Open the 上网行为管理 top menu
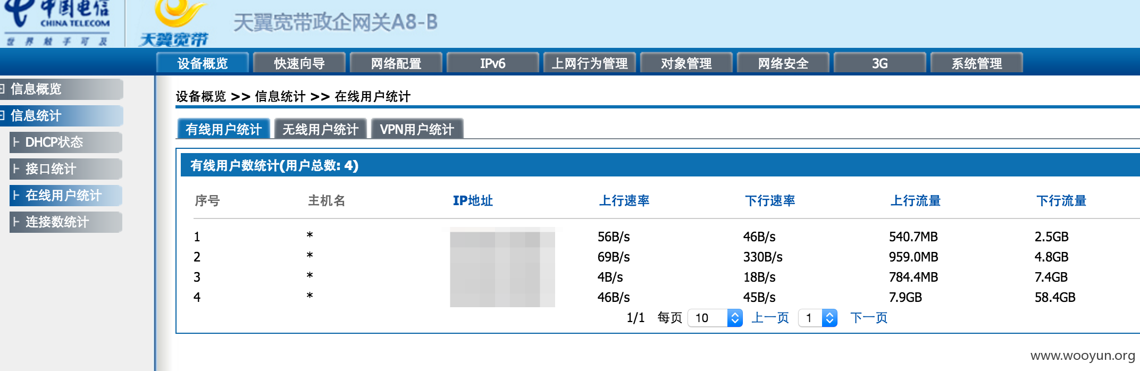 [x=590, y=63]
